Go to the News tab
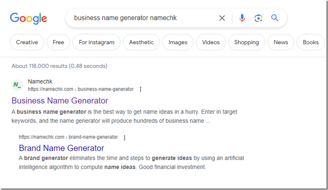328x190 pixels. pyautogui.click(x=281, y=42)
